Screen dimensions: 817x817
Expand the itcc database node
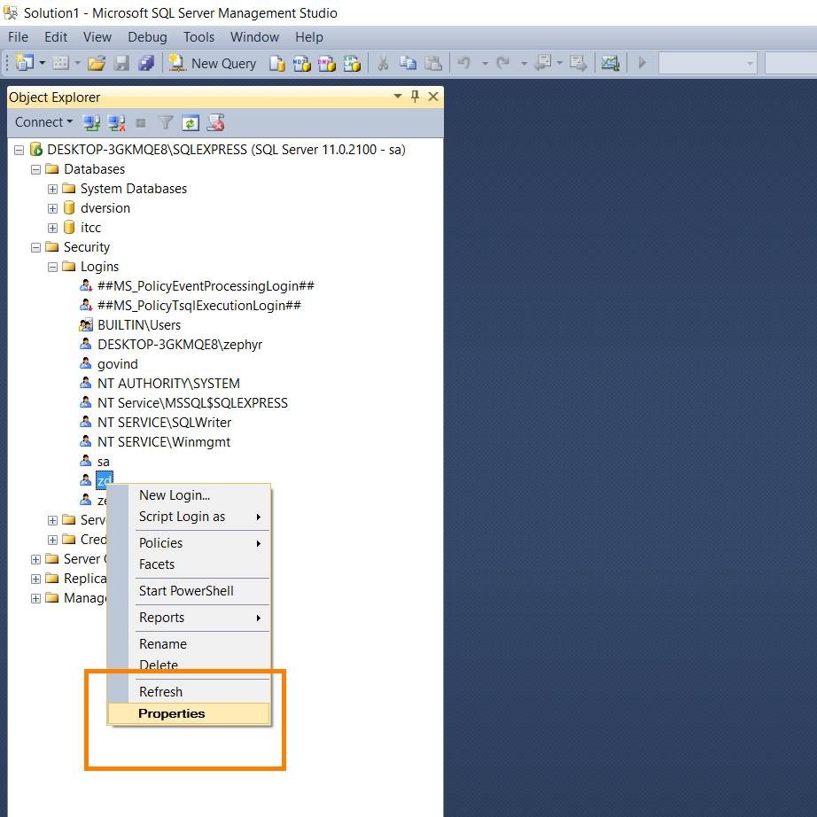pos(53,228)
